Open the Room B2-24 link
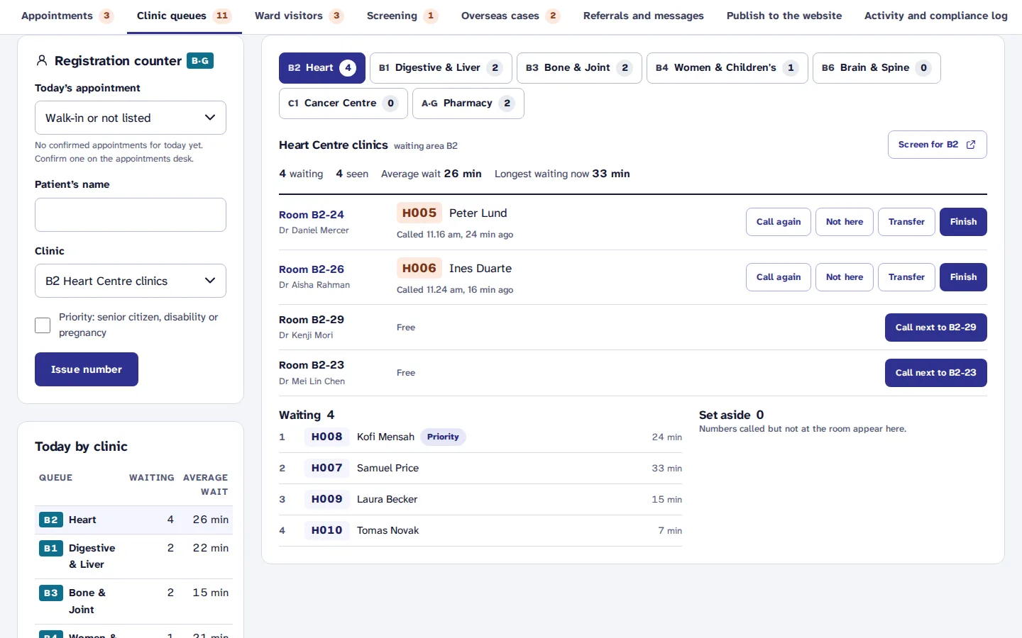The height and width of the screenshot is (638, 1022). (312, 215)
